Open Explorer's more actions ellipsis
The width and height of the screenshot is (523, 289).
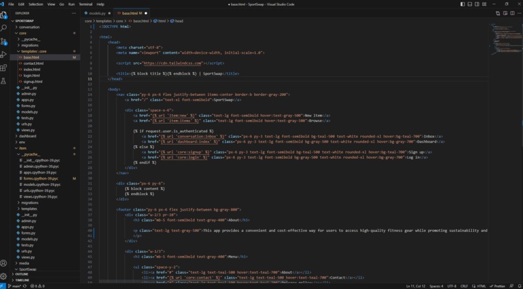click(x=74, y=14)
